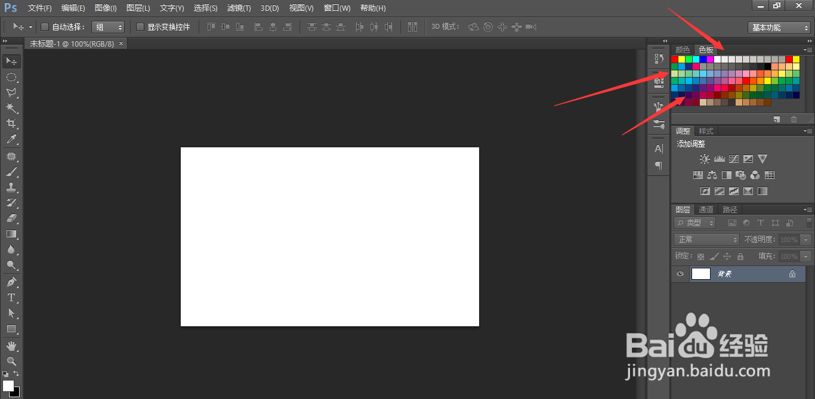Screen dimensions: 815x399
Task: Switch to the 样式 tab
Action: [706, 131]
